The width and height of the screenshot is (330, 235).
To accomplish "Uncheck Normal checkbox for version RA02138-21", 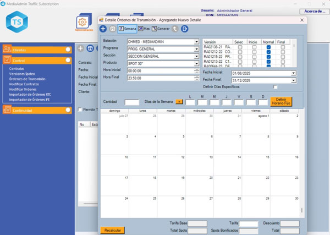I will tap(268, 47).
